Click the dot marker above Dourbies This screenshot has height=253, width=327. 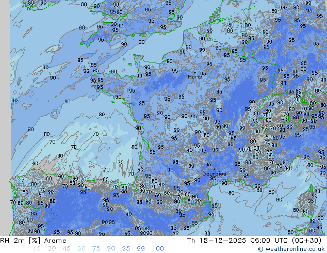[214, 169]
